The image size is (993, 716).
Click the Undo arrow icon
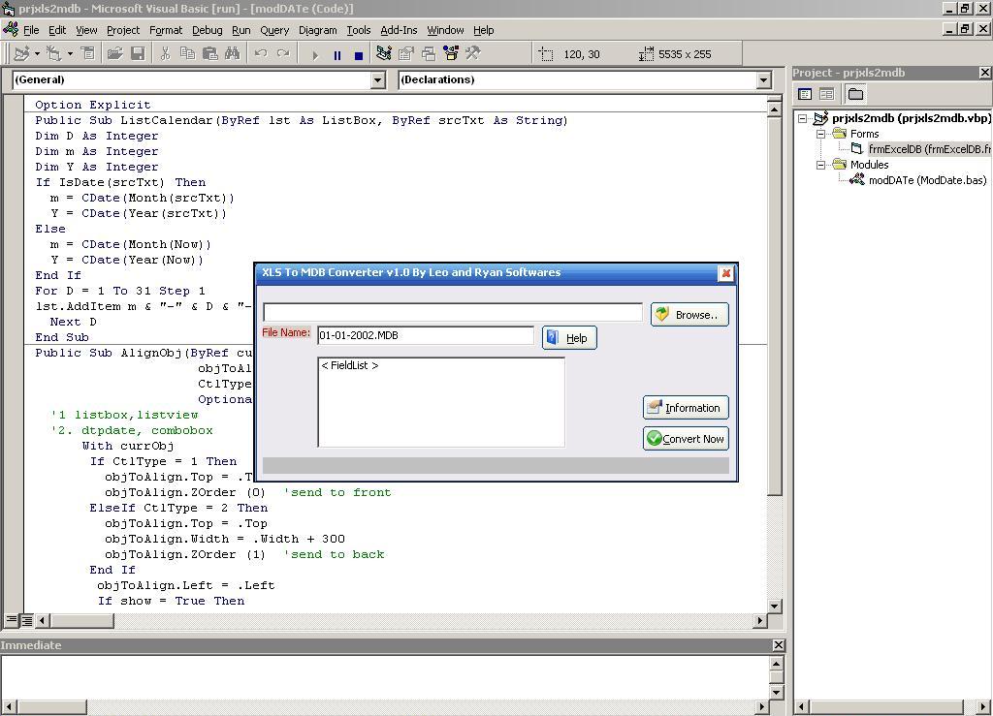click(x=260, y=53)
